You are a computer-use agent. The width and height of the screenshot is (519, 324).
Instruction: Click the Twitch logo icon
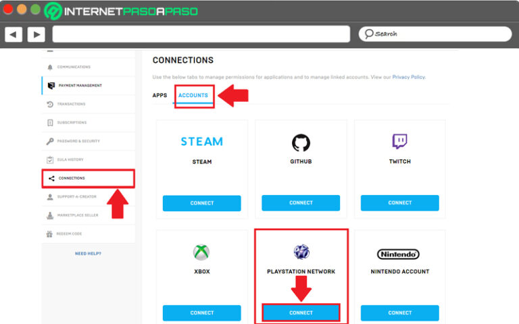tap(399, 142)
